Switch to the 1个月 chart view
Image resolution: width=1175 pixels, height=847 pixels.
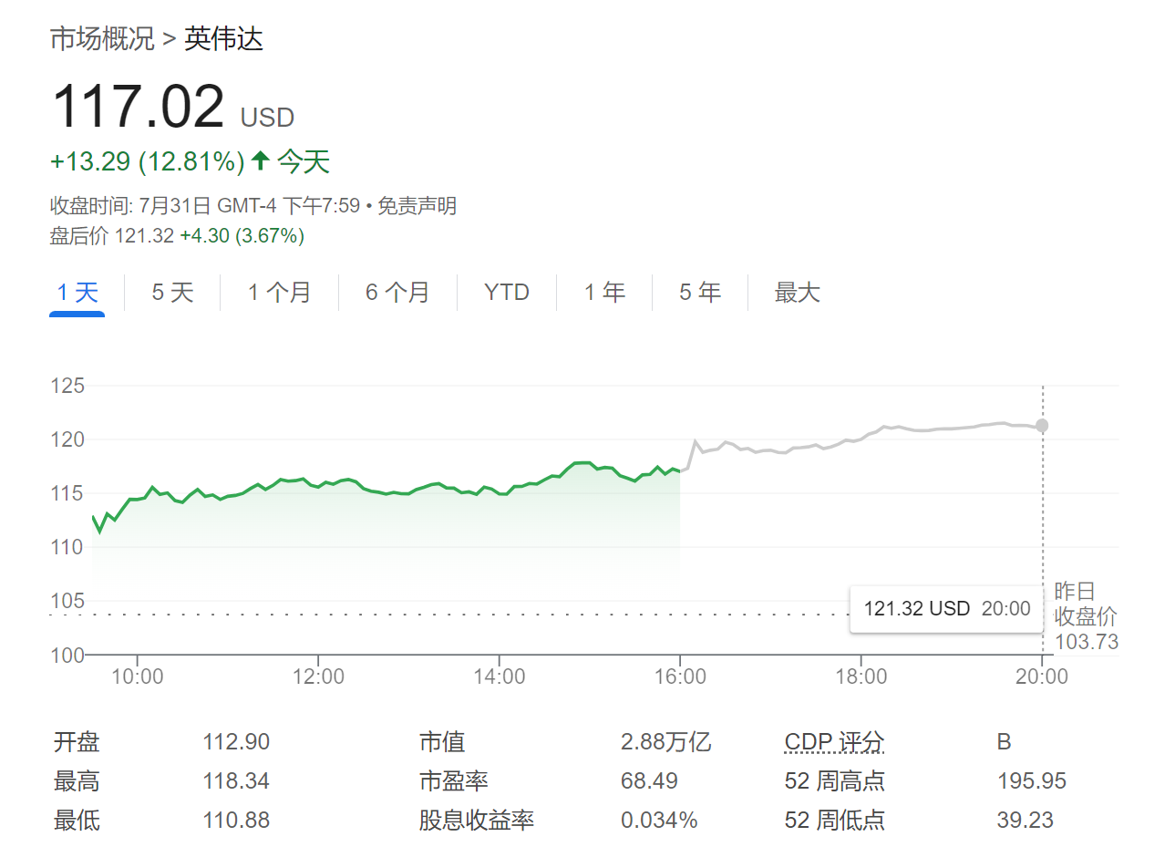pos(279,292)
